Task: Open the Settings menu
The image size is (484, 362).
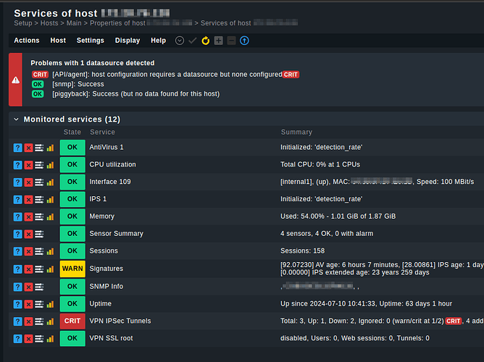Action: click(x=91, y=41)
